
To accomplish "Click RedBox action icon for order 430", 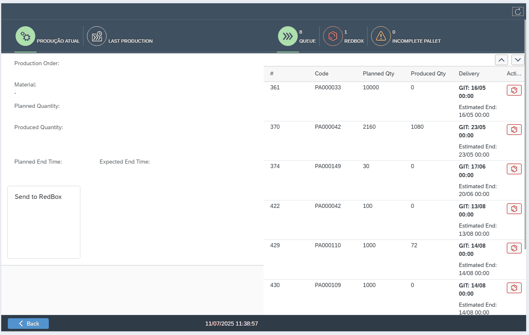I will pyautogui.click(x=514, y=288).
